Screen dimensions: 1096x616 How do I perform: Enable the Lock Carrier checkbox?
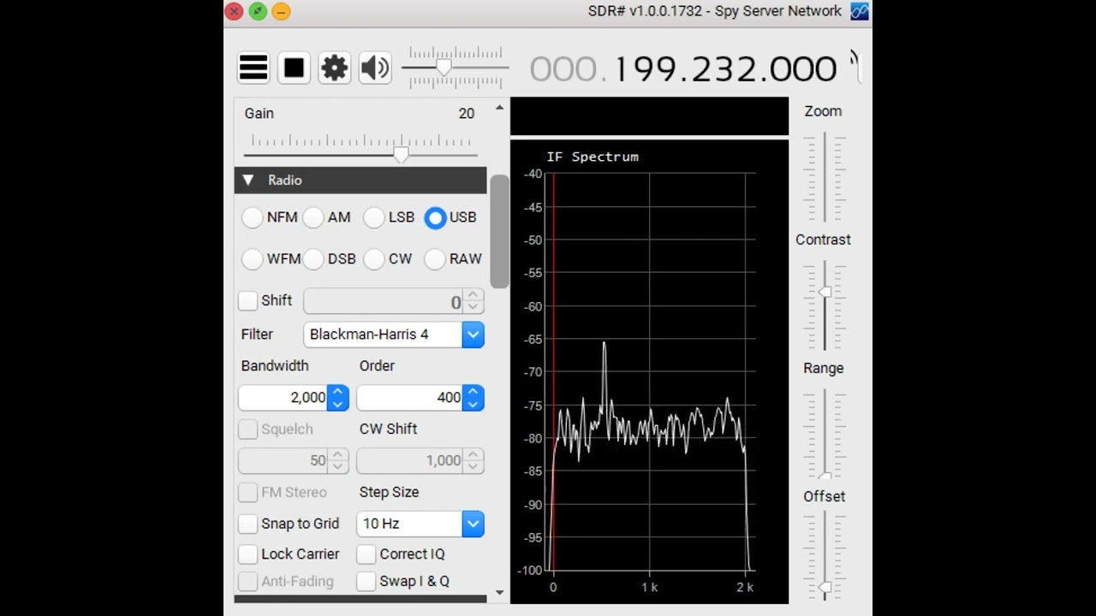pos(248,554)
